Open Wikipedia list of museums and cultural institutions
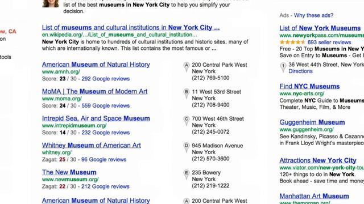This screenshot has width=364, height=204. click(x=131, y=28)
